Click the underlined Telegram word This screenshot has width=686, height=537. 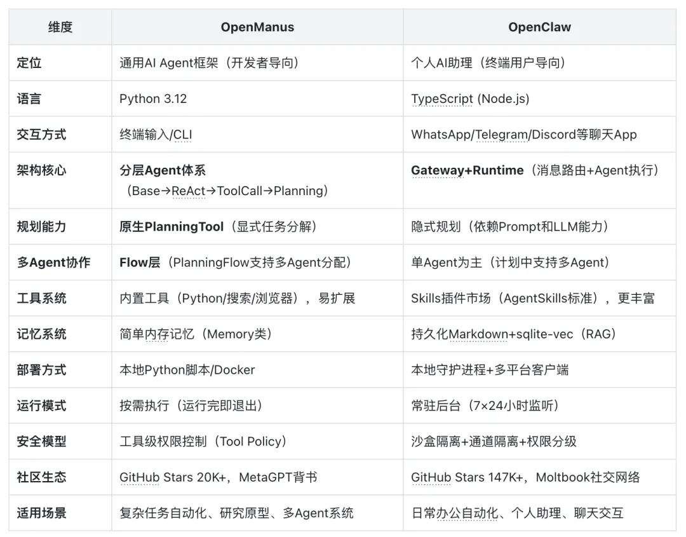[503, 134]
